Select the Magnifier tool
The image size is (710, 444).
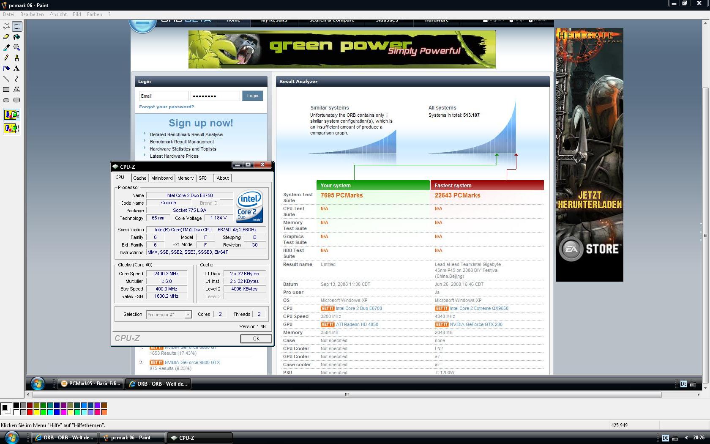coord(17,47)
